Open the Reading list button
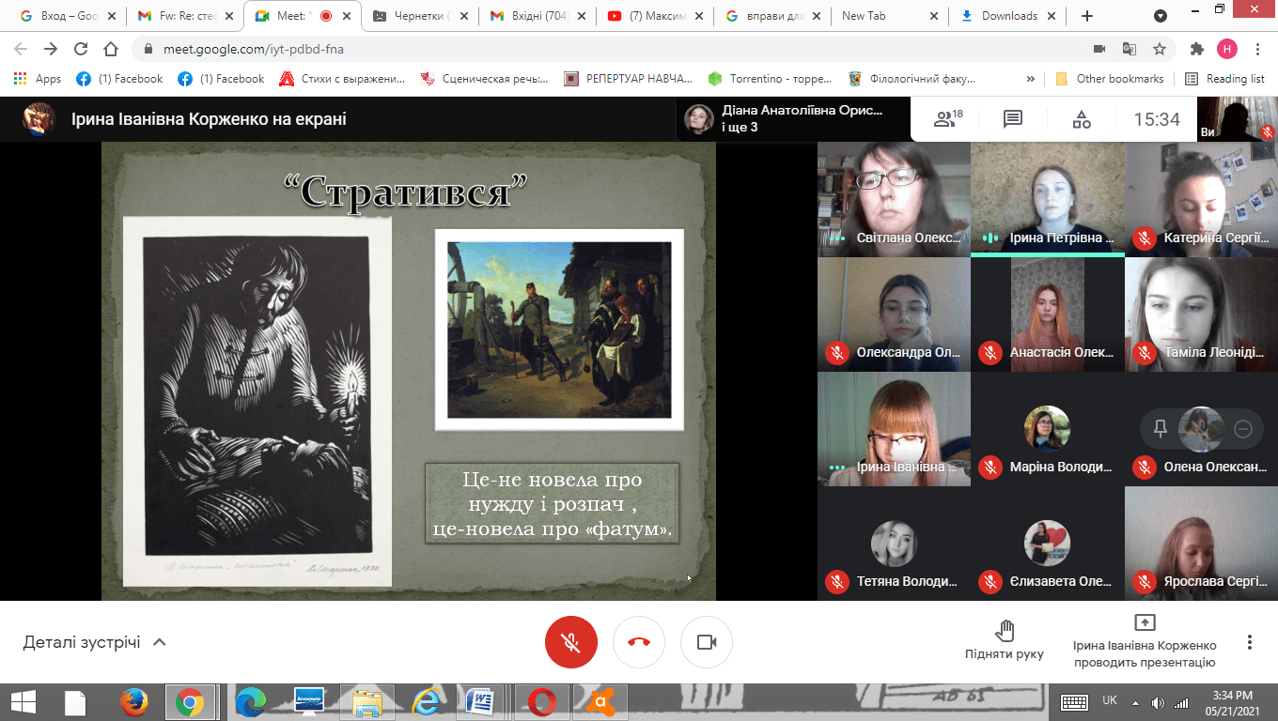The image size is (1278, 721). [1224, 79]
